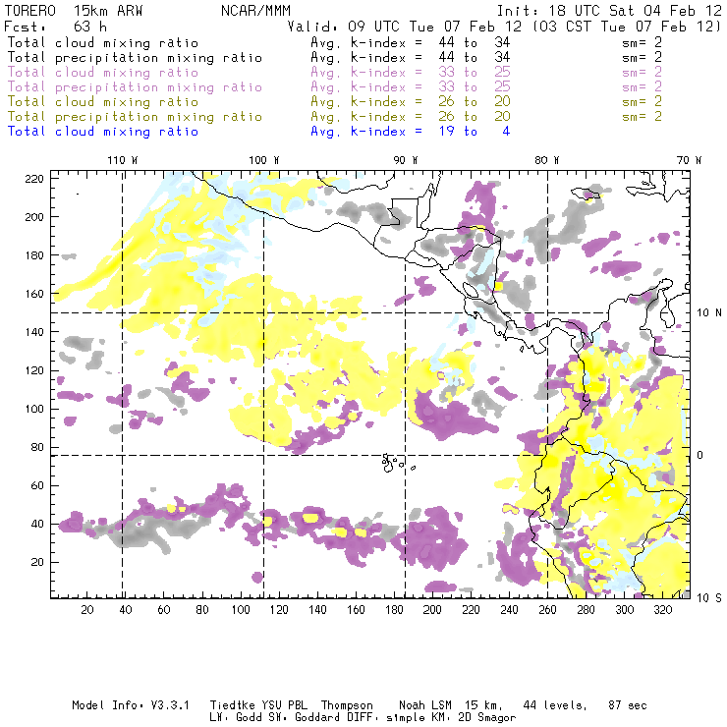727x727 pixels.
Task: Click the "44 levels," footer text
Action: (555, 705)
